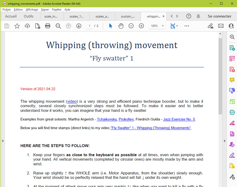
Task: Expand the left navigation pane arrow
Action: click(3, 141)
